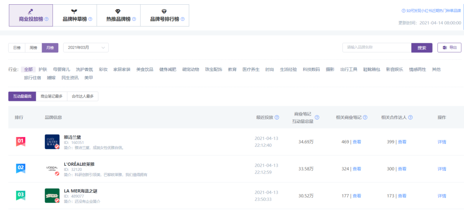Click the 导出 export button
Image resolution: width=464 pixels, height=210 pixels.
[449, 48]
